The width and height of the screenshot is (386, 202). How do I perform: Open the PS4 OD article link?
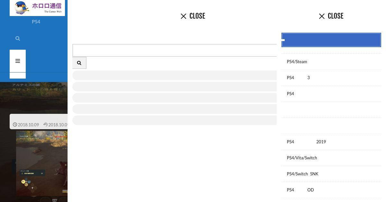click(331, 190)
